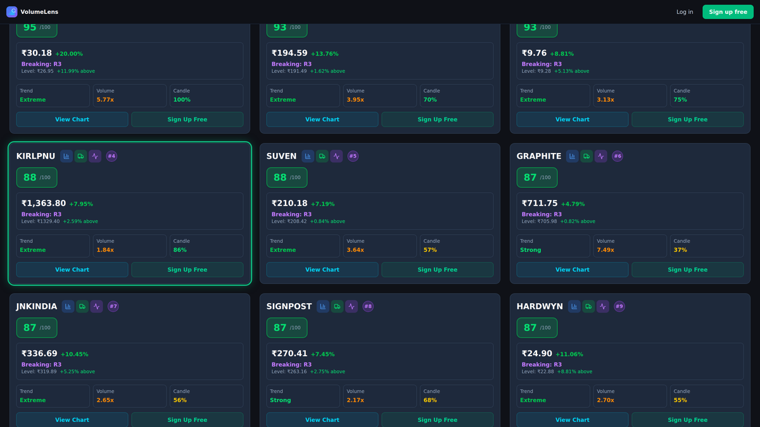Select the KIRLPNU stock name
Viewport: 760px width, 427px height.
pyautogui.click(x=35, y=156)
